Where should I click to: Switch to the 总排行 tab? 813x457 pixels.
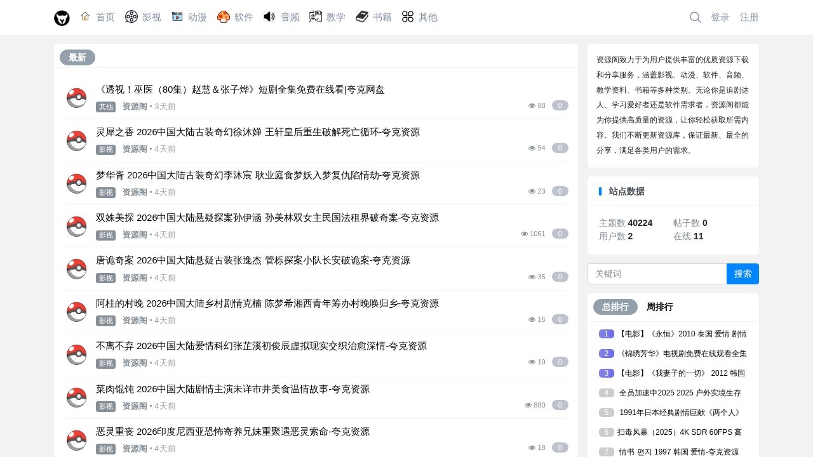coord(615,307)
